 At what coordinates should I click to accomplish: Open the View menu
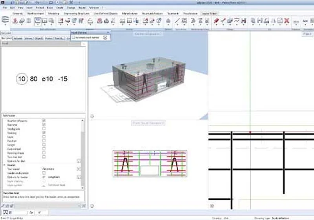tap(20, 7)
